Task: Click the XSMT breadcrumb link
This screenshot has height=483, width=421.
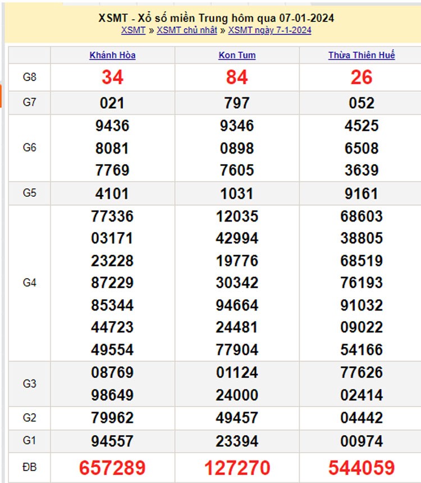Action: coord(133,30)
